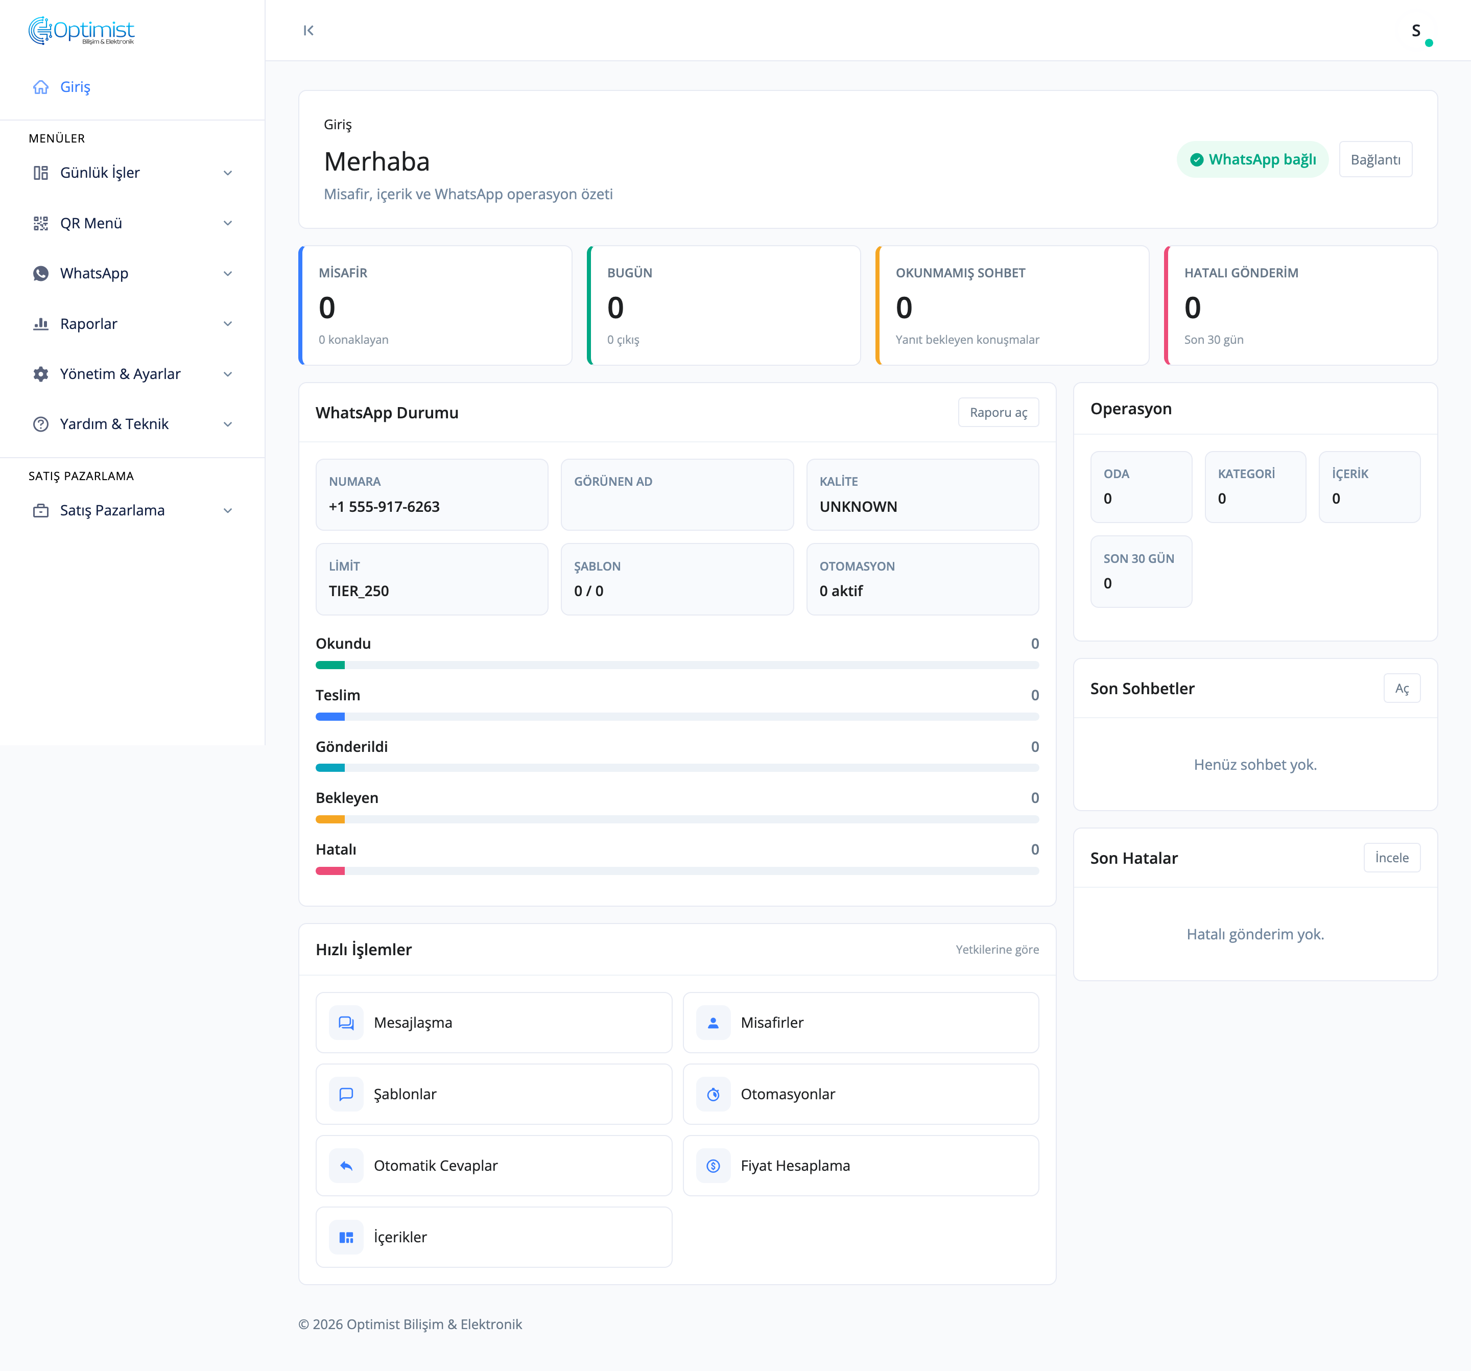Click the Otomasyonlar timer icon
Screen dimensions: 1471x1371
[x=713, y=1094]
